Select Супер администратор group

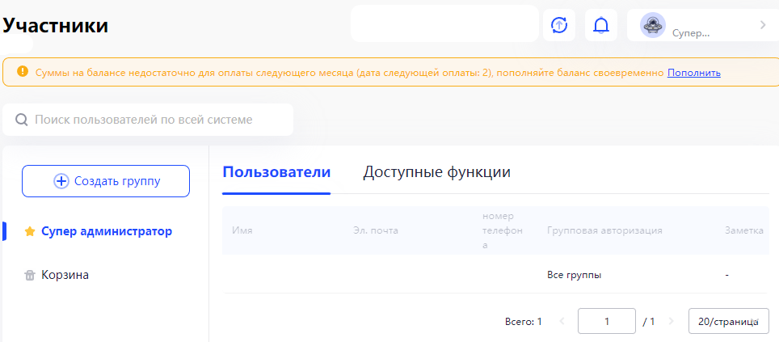pos(105,231)
